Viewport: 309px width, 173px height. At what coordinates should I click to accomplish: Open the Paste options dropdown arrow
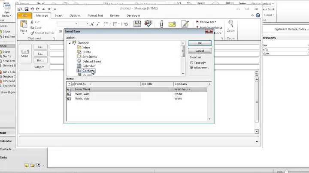pyautogui.click(x=24, y=34)
